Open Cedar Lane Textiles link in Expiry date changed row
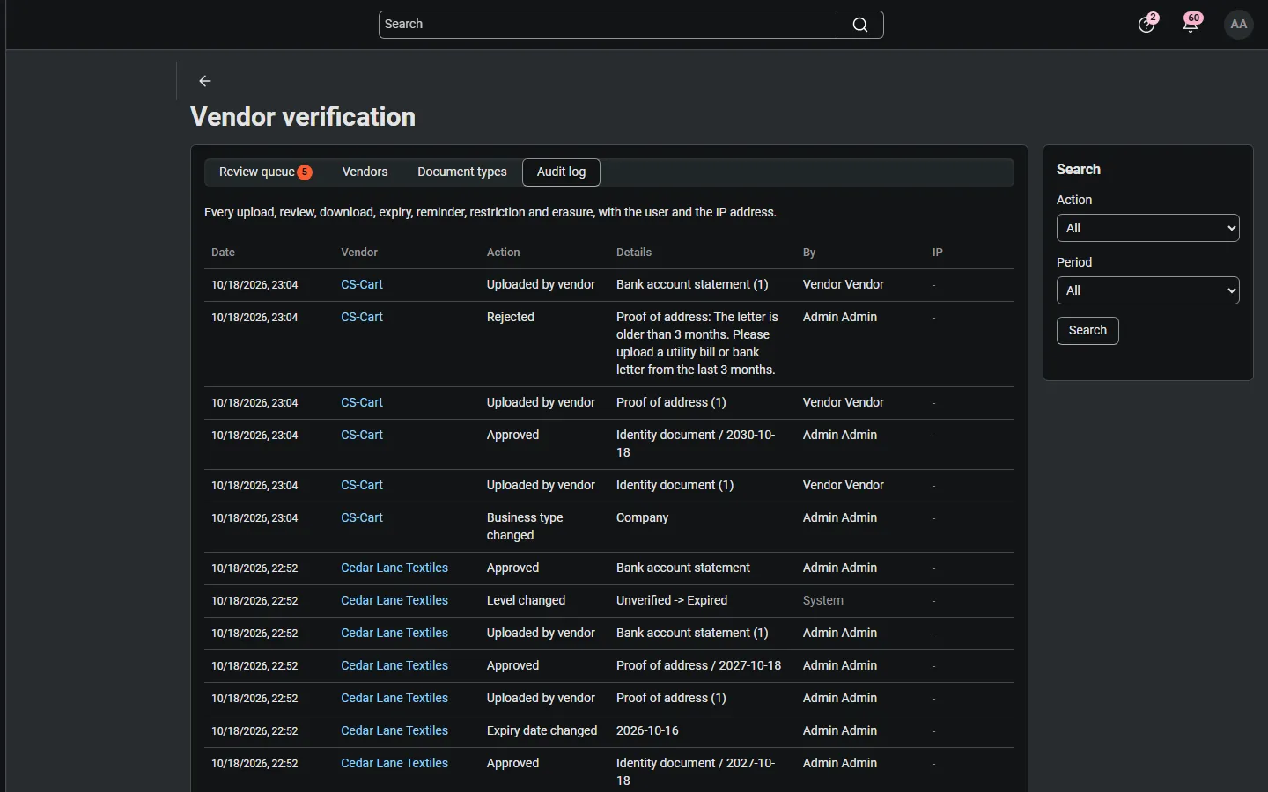 coord(394,730)
